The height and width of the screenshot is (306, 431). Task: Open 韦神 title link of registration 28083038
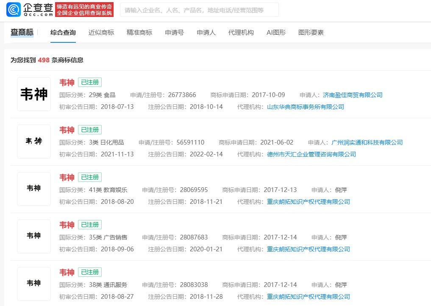67,272
